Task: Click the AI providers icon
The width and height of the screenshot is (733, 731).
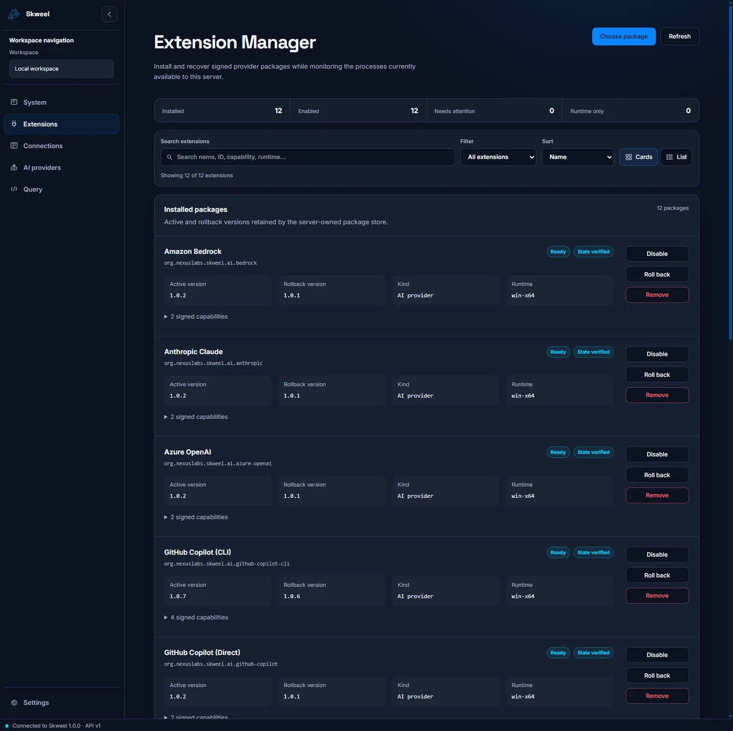Action: point(14,168)
